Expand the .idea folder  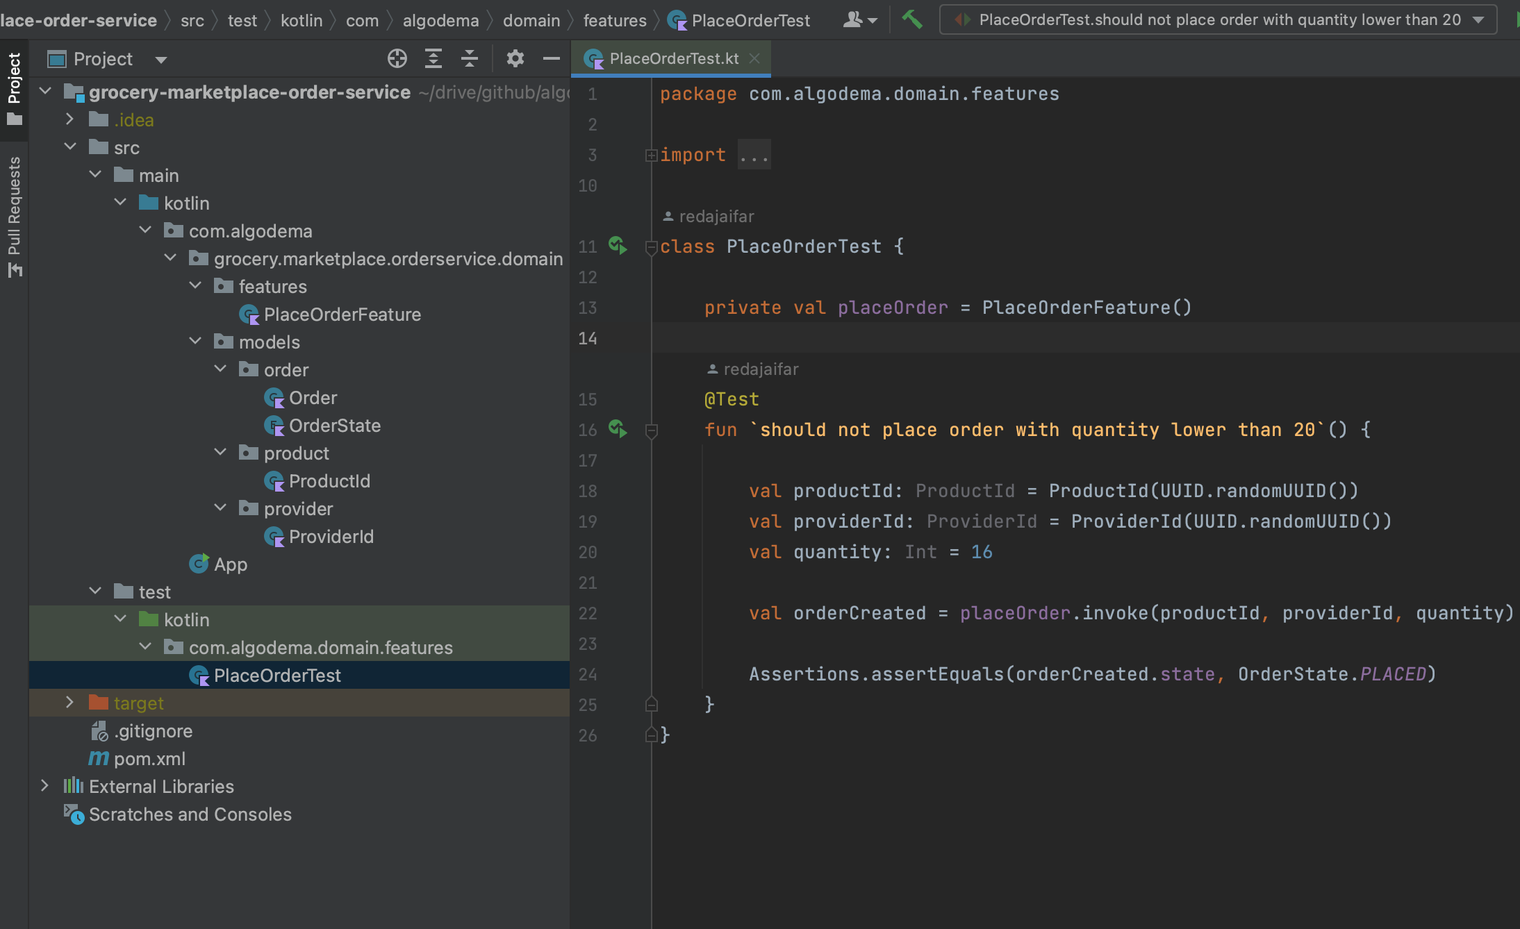[69, 119]
